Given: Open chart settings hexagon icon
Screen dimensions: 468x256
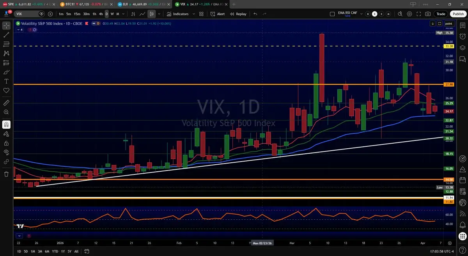Looking at the screenshot, I should 409,14.
